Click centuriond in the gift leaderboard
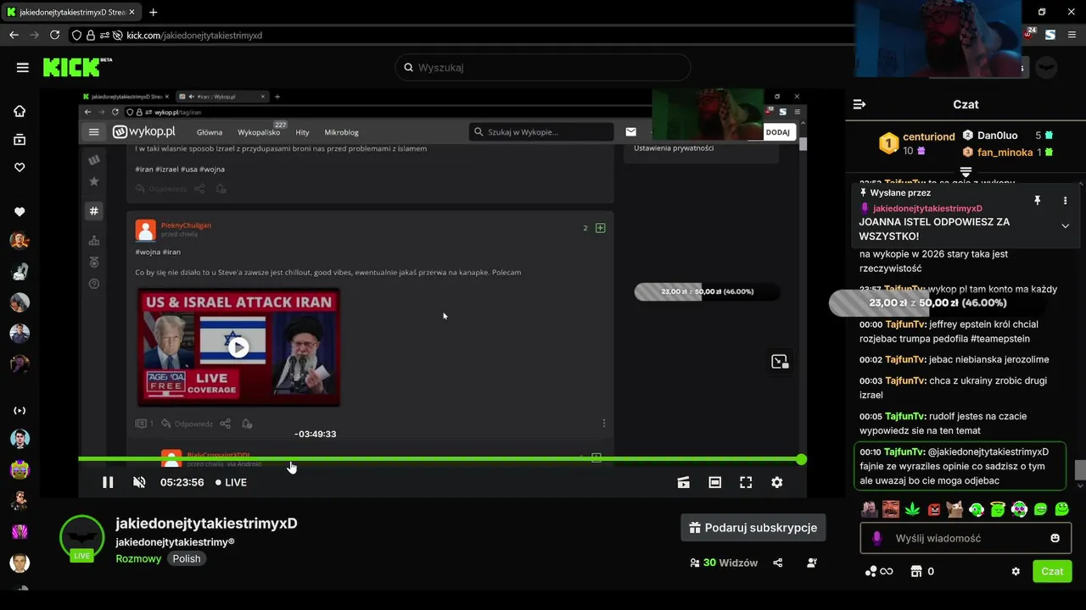Viewport: 1086px width, 610px height. point(928,136)
